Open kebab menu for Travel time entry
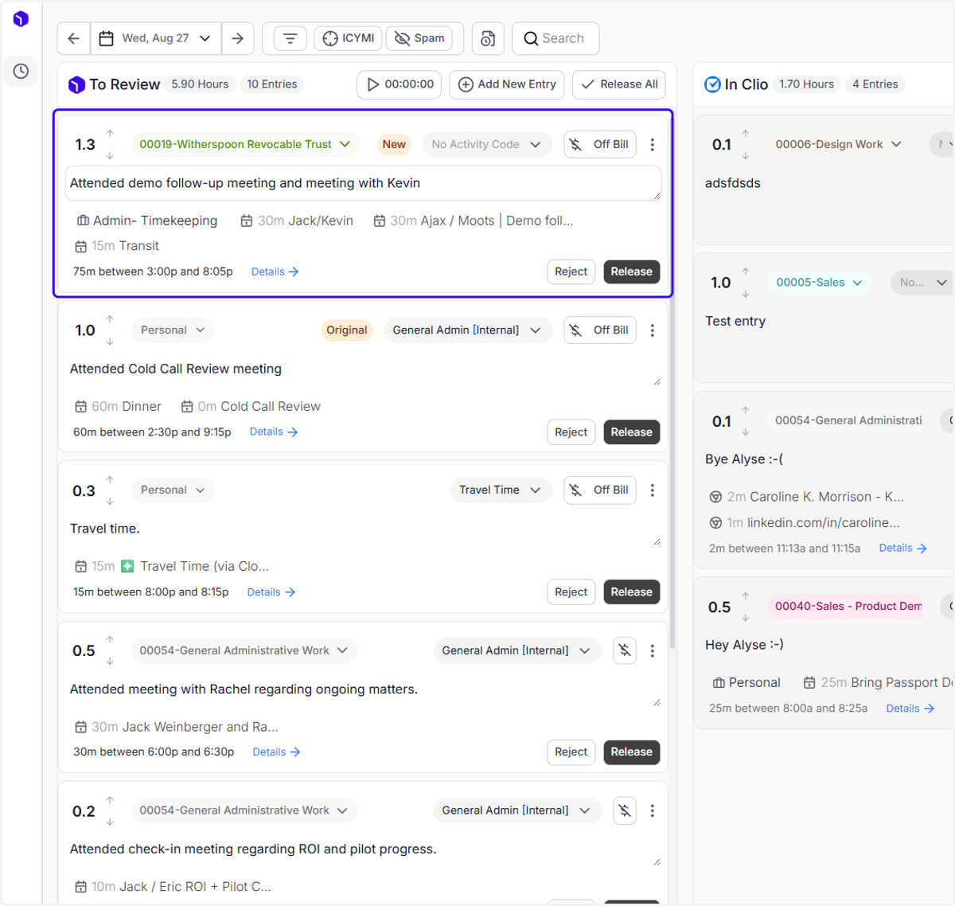This screenshot has height=906, width=955. click(653, 490)
